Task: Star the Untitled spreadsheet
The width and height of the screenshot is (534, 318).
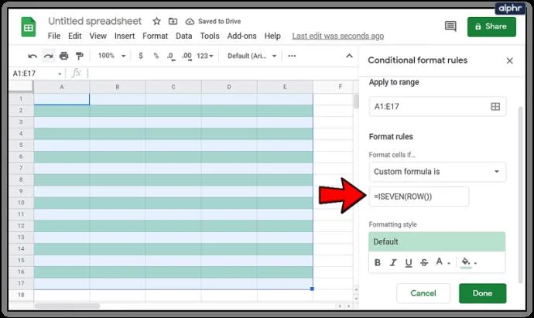Action: (156, 22)
